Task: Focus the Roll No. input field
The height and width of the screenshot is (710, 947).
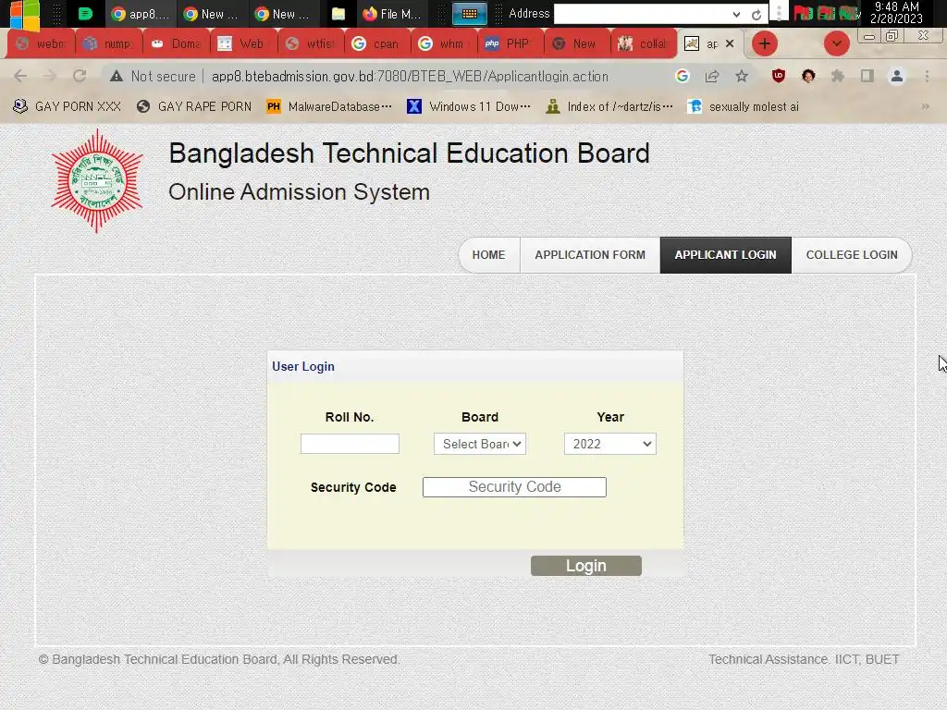Action: point(350,444)
